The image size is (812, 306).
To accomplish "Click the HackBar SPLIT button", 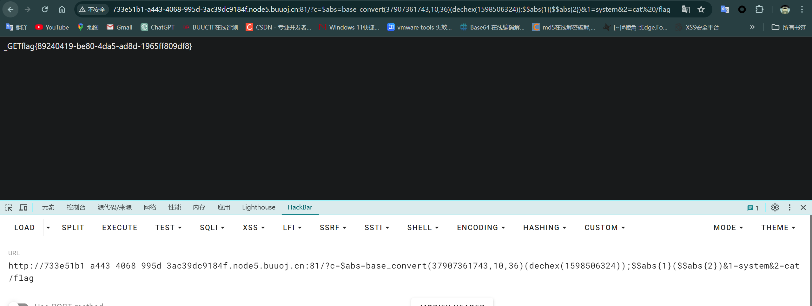I will (73, 228).
